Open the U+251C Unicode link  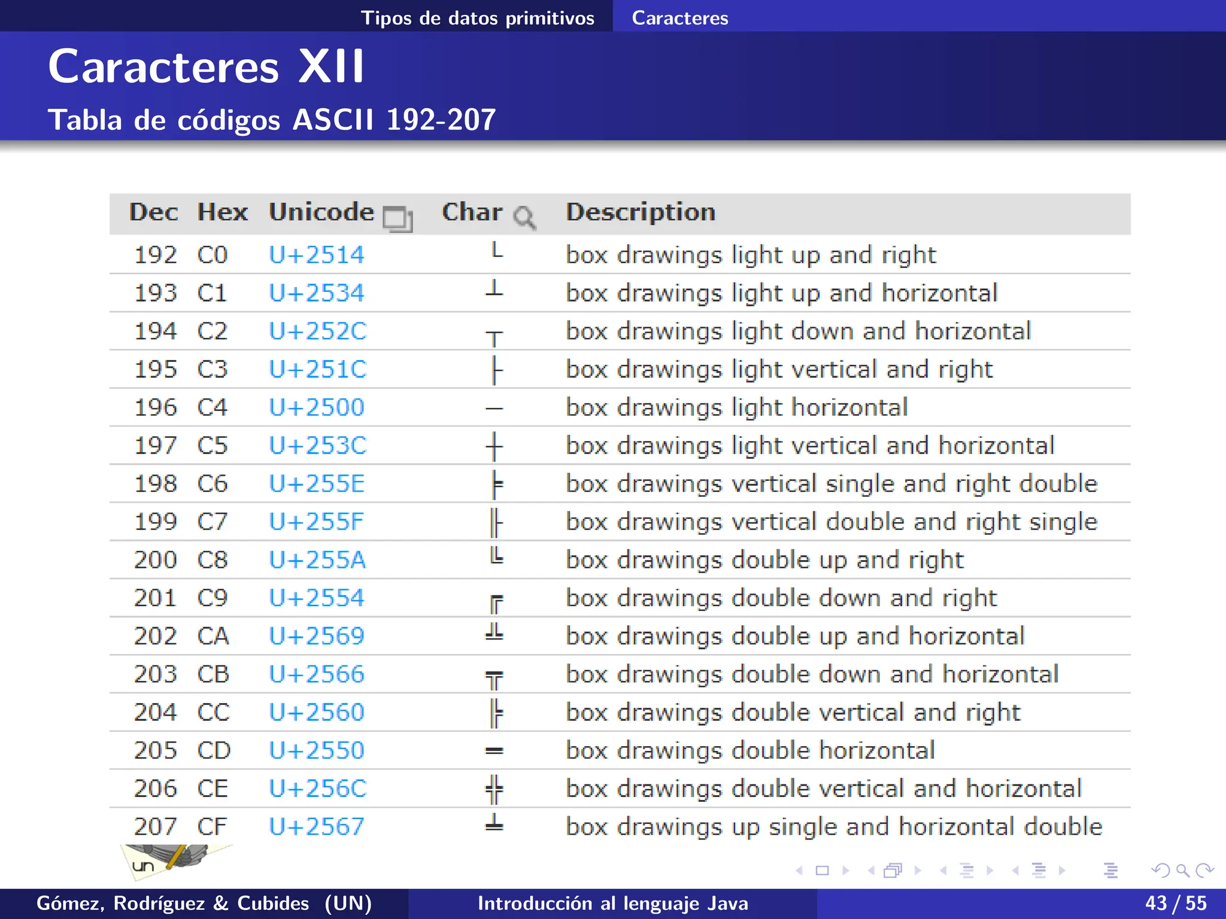[318, 369]
